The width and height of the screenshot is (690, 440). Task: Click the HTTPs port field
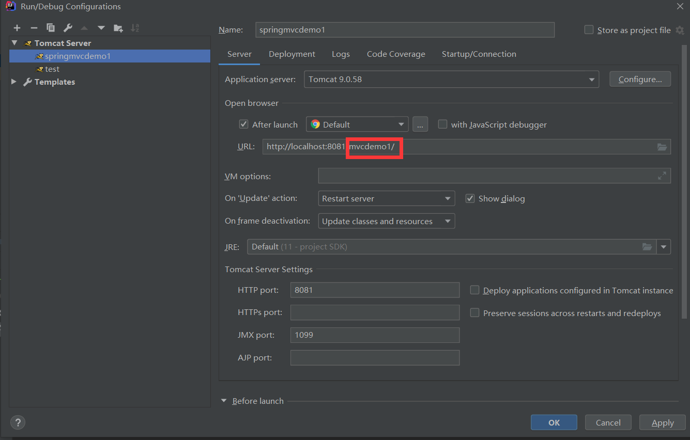coord(375,312)
